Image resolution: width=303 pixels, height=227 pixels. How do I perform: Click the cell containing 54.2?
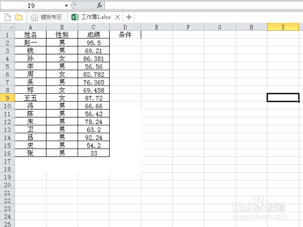[x=94, y=145]
